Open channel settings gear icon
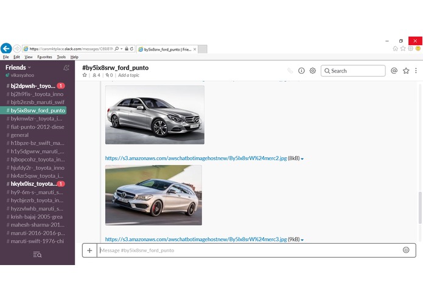The image size is (423, 301). (313, 71)
